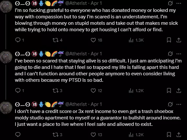187x140 pixels.
Task: Reply to the PTSD tweet
Action: 18,90
